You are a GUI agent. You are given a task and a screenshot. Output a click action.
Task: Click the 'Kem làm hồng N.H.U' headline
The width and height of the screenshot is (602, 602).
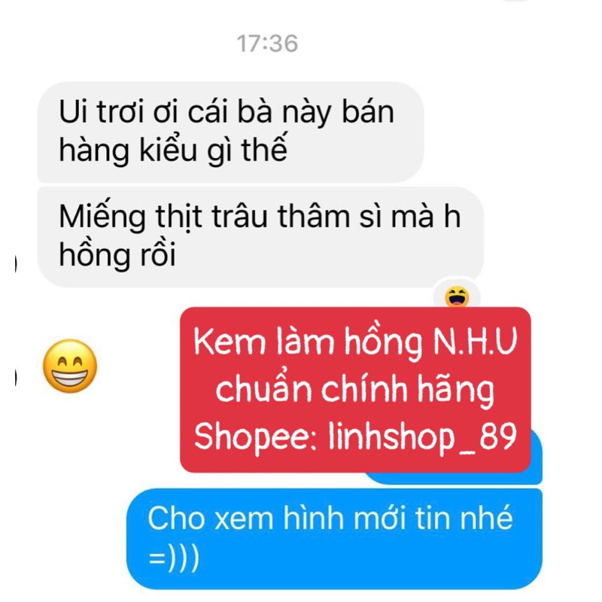coord(355,342)
